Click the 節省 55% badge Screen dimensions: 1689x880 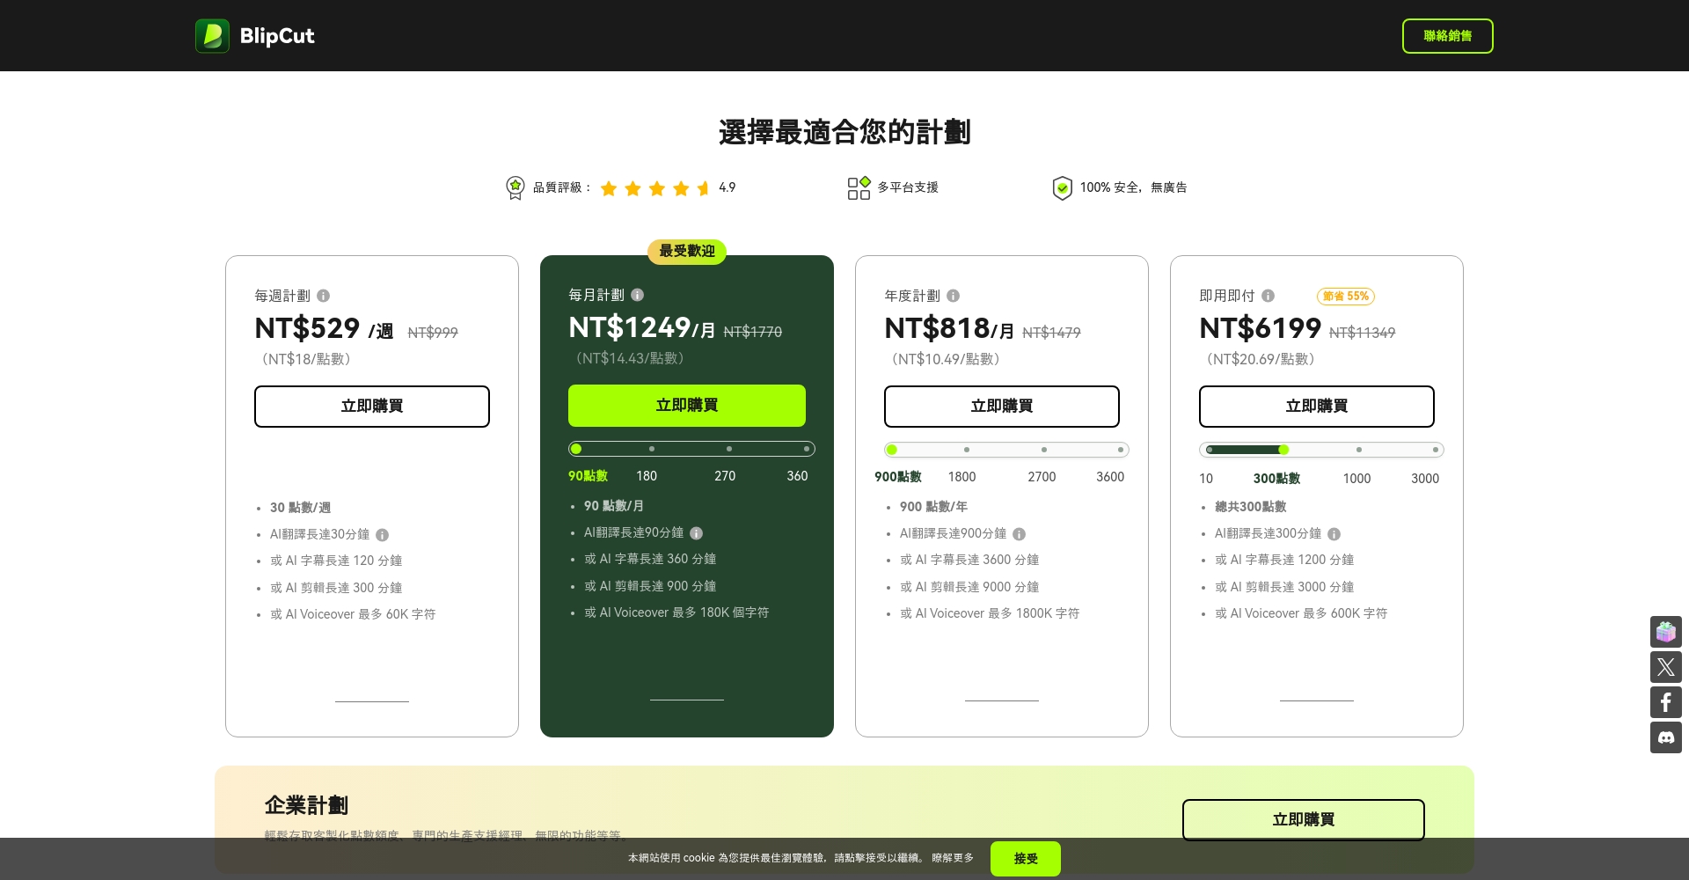[x=1345, y=296]
